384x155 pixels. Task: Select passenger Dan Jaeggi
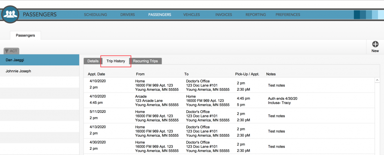coord(40,60)
